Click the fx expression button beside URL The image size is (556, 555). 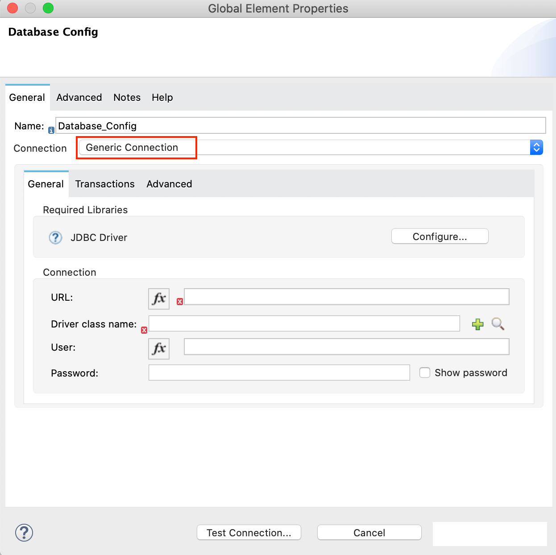[159, 298]
